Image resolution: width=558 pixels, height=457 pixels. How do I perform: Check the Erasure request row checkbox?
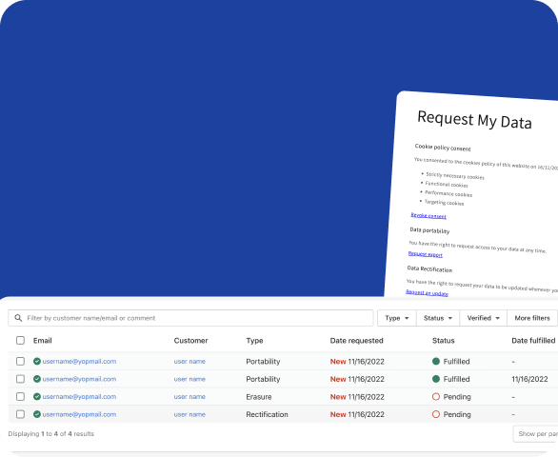[x=20, y=396]
